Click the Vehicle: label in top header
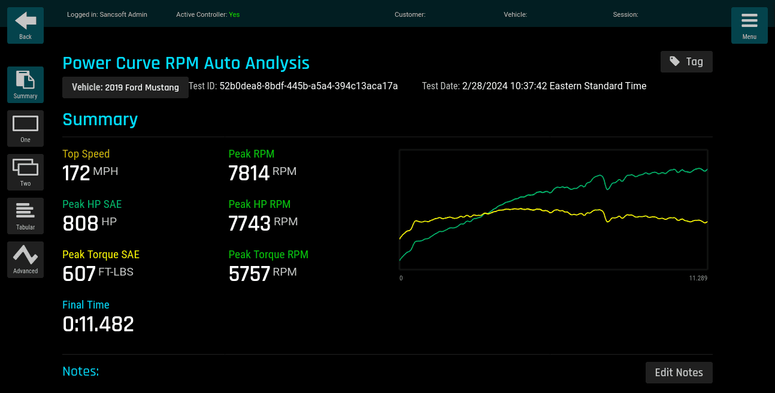The image size is (775, 393). point(515,14)
